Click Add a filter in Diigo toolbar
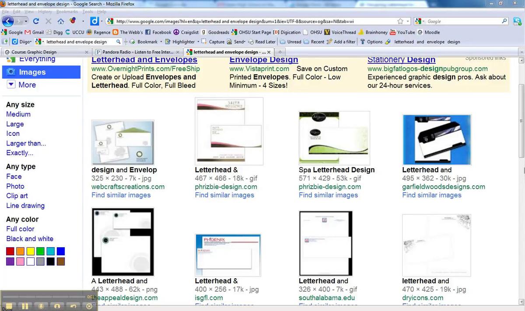The image size is (525, 311). click(x=341, y=42)
